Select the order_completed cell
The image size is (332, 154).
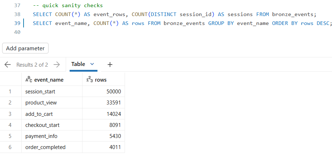(x=52, y=147)
